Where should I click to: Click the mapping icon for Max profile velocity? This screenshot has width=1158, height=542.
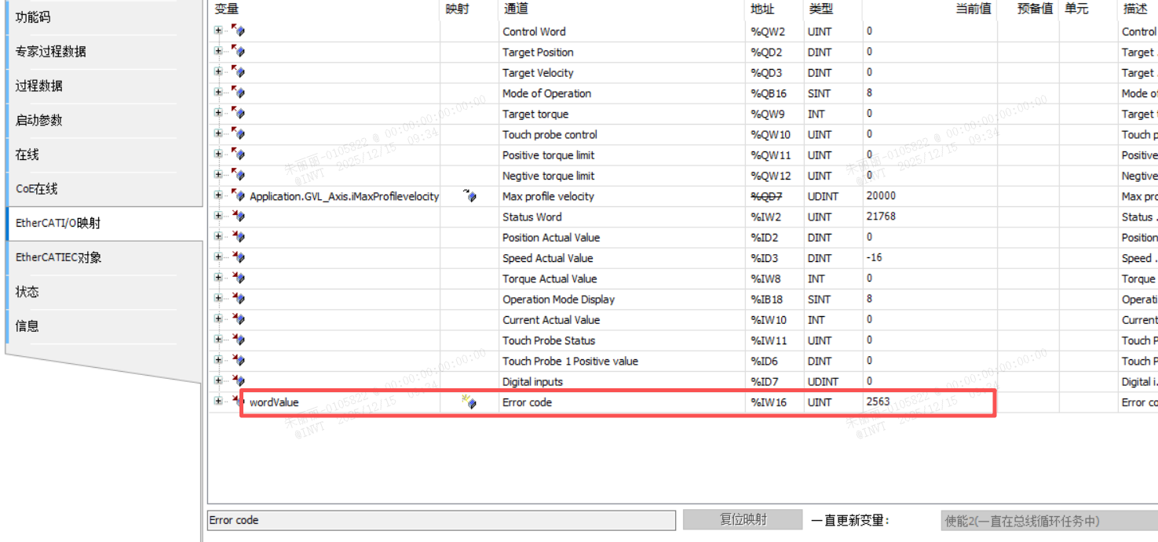point(469,196)
